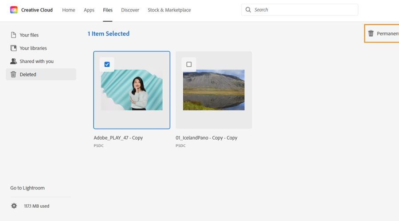Check the 01_IcelandPano - Copy - Copy checkbox
399x221 pixels.
tap(189, 65)
